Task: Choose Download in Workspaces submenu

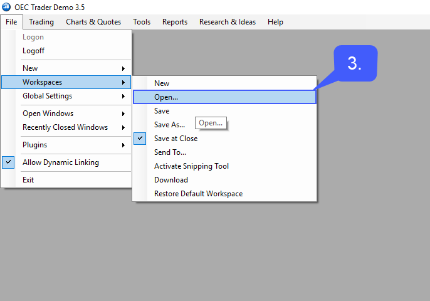Action: 224,180
